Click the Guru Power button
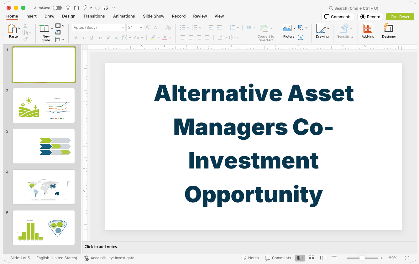 pyautogui.click(x=400, y=17)
